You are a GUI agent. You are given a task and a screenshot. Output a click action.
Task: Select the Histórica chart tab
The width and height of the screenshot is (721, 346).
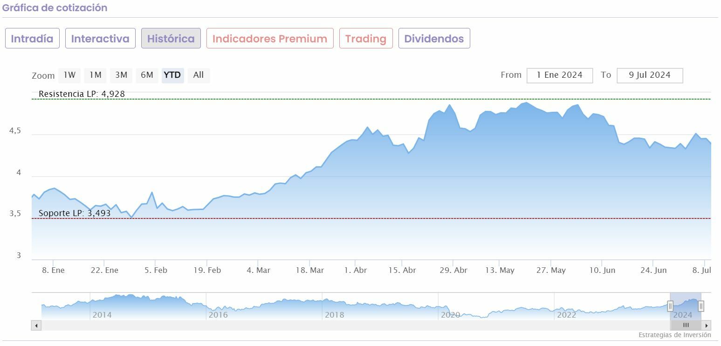171,38
